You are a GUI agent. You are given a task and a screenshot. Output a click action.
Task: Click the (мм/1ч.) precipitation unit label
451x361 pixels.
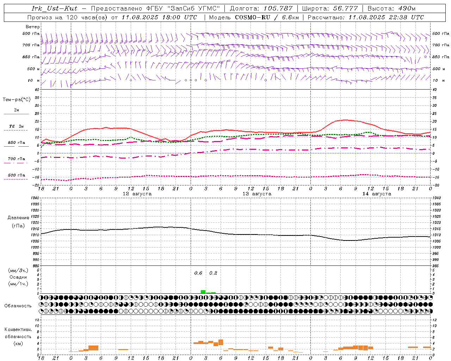point(18,284)
